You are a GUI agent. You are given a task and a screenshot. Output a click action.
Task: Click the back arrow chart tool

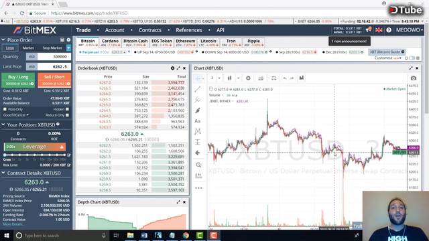pos(198,153)
